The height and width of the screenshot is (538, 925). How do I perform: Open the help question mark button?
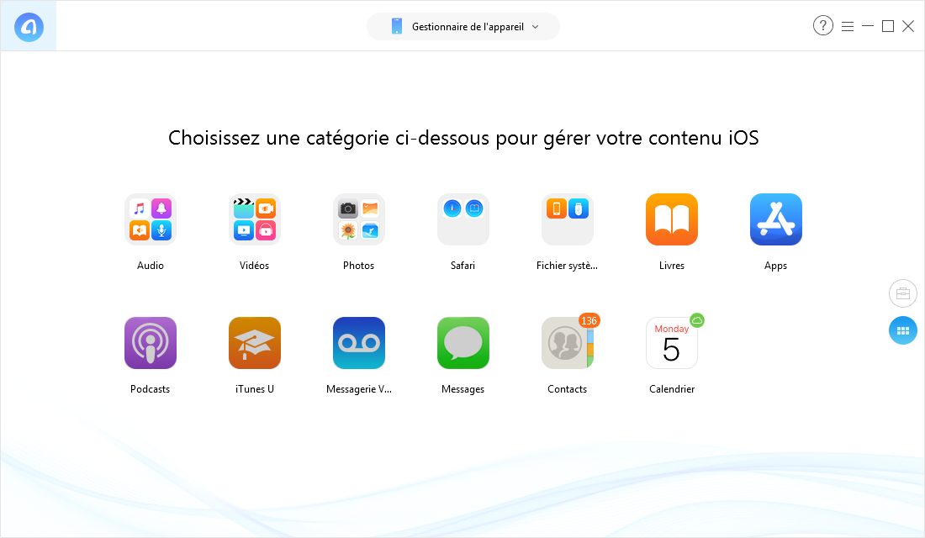(823, 26)
